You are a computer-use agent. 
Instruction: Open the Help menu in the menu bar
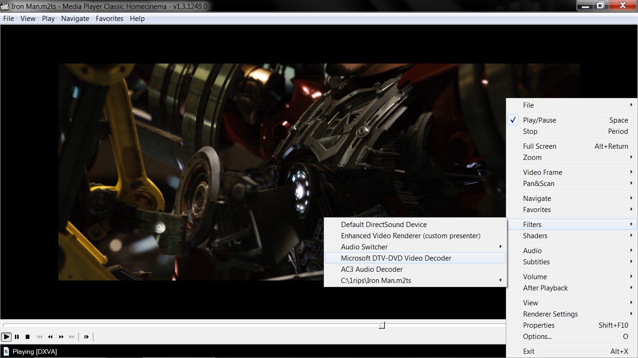pyautogui.click(x=137, y=19)
